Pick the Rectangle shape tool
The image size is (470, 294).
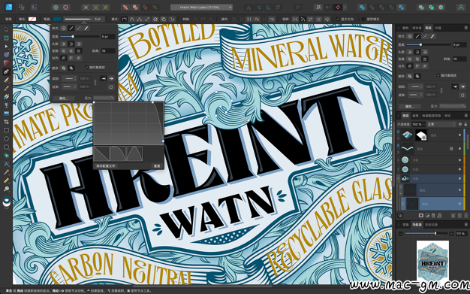[x=6, y=130]
